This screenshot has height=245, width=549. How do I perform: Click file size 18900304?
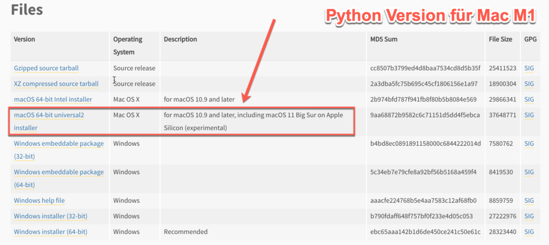click(502, 84)
